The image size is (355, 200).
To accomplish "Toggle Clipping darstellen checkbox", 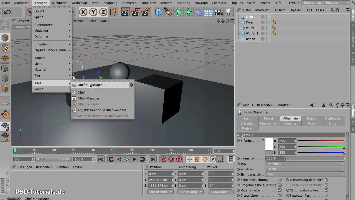I will 326,190.
